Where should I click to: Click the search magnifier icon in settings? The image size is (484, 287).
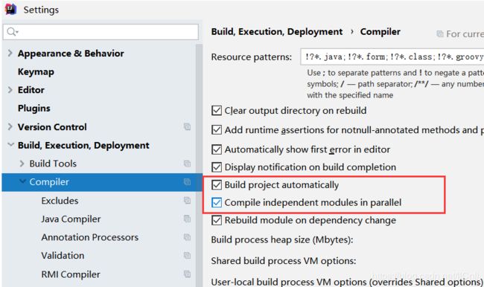(x=13, y=32)
